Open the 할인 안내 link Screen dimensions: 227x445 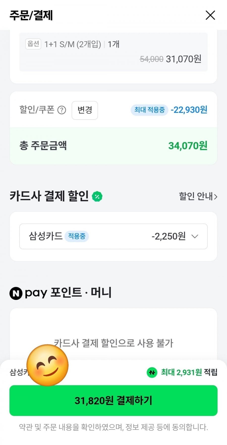(x=198, y=196)
